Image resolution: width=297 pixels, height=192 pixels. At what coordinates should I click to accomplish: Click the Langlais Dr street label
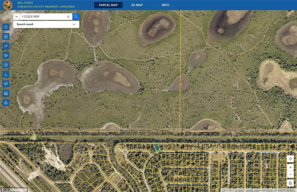point(269,152)
